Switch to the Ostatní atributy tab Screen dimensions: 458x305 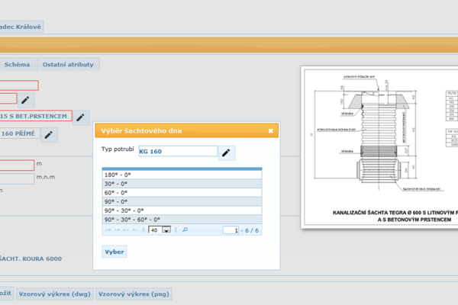[68, 65]
